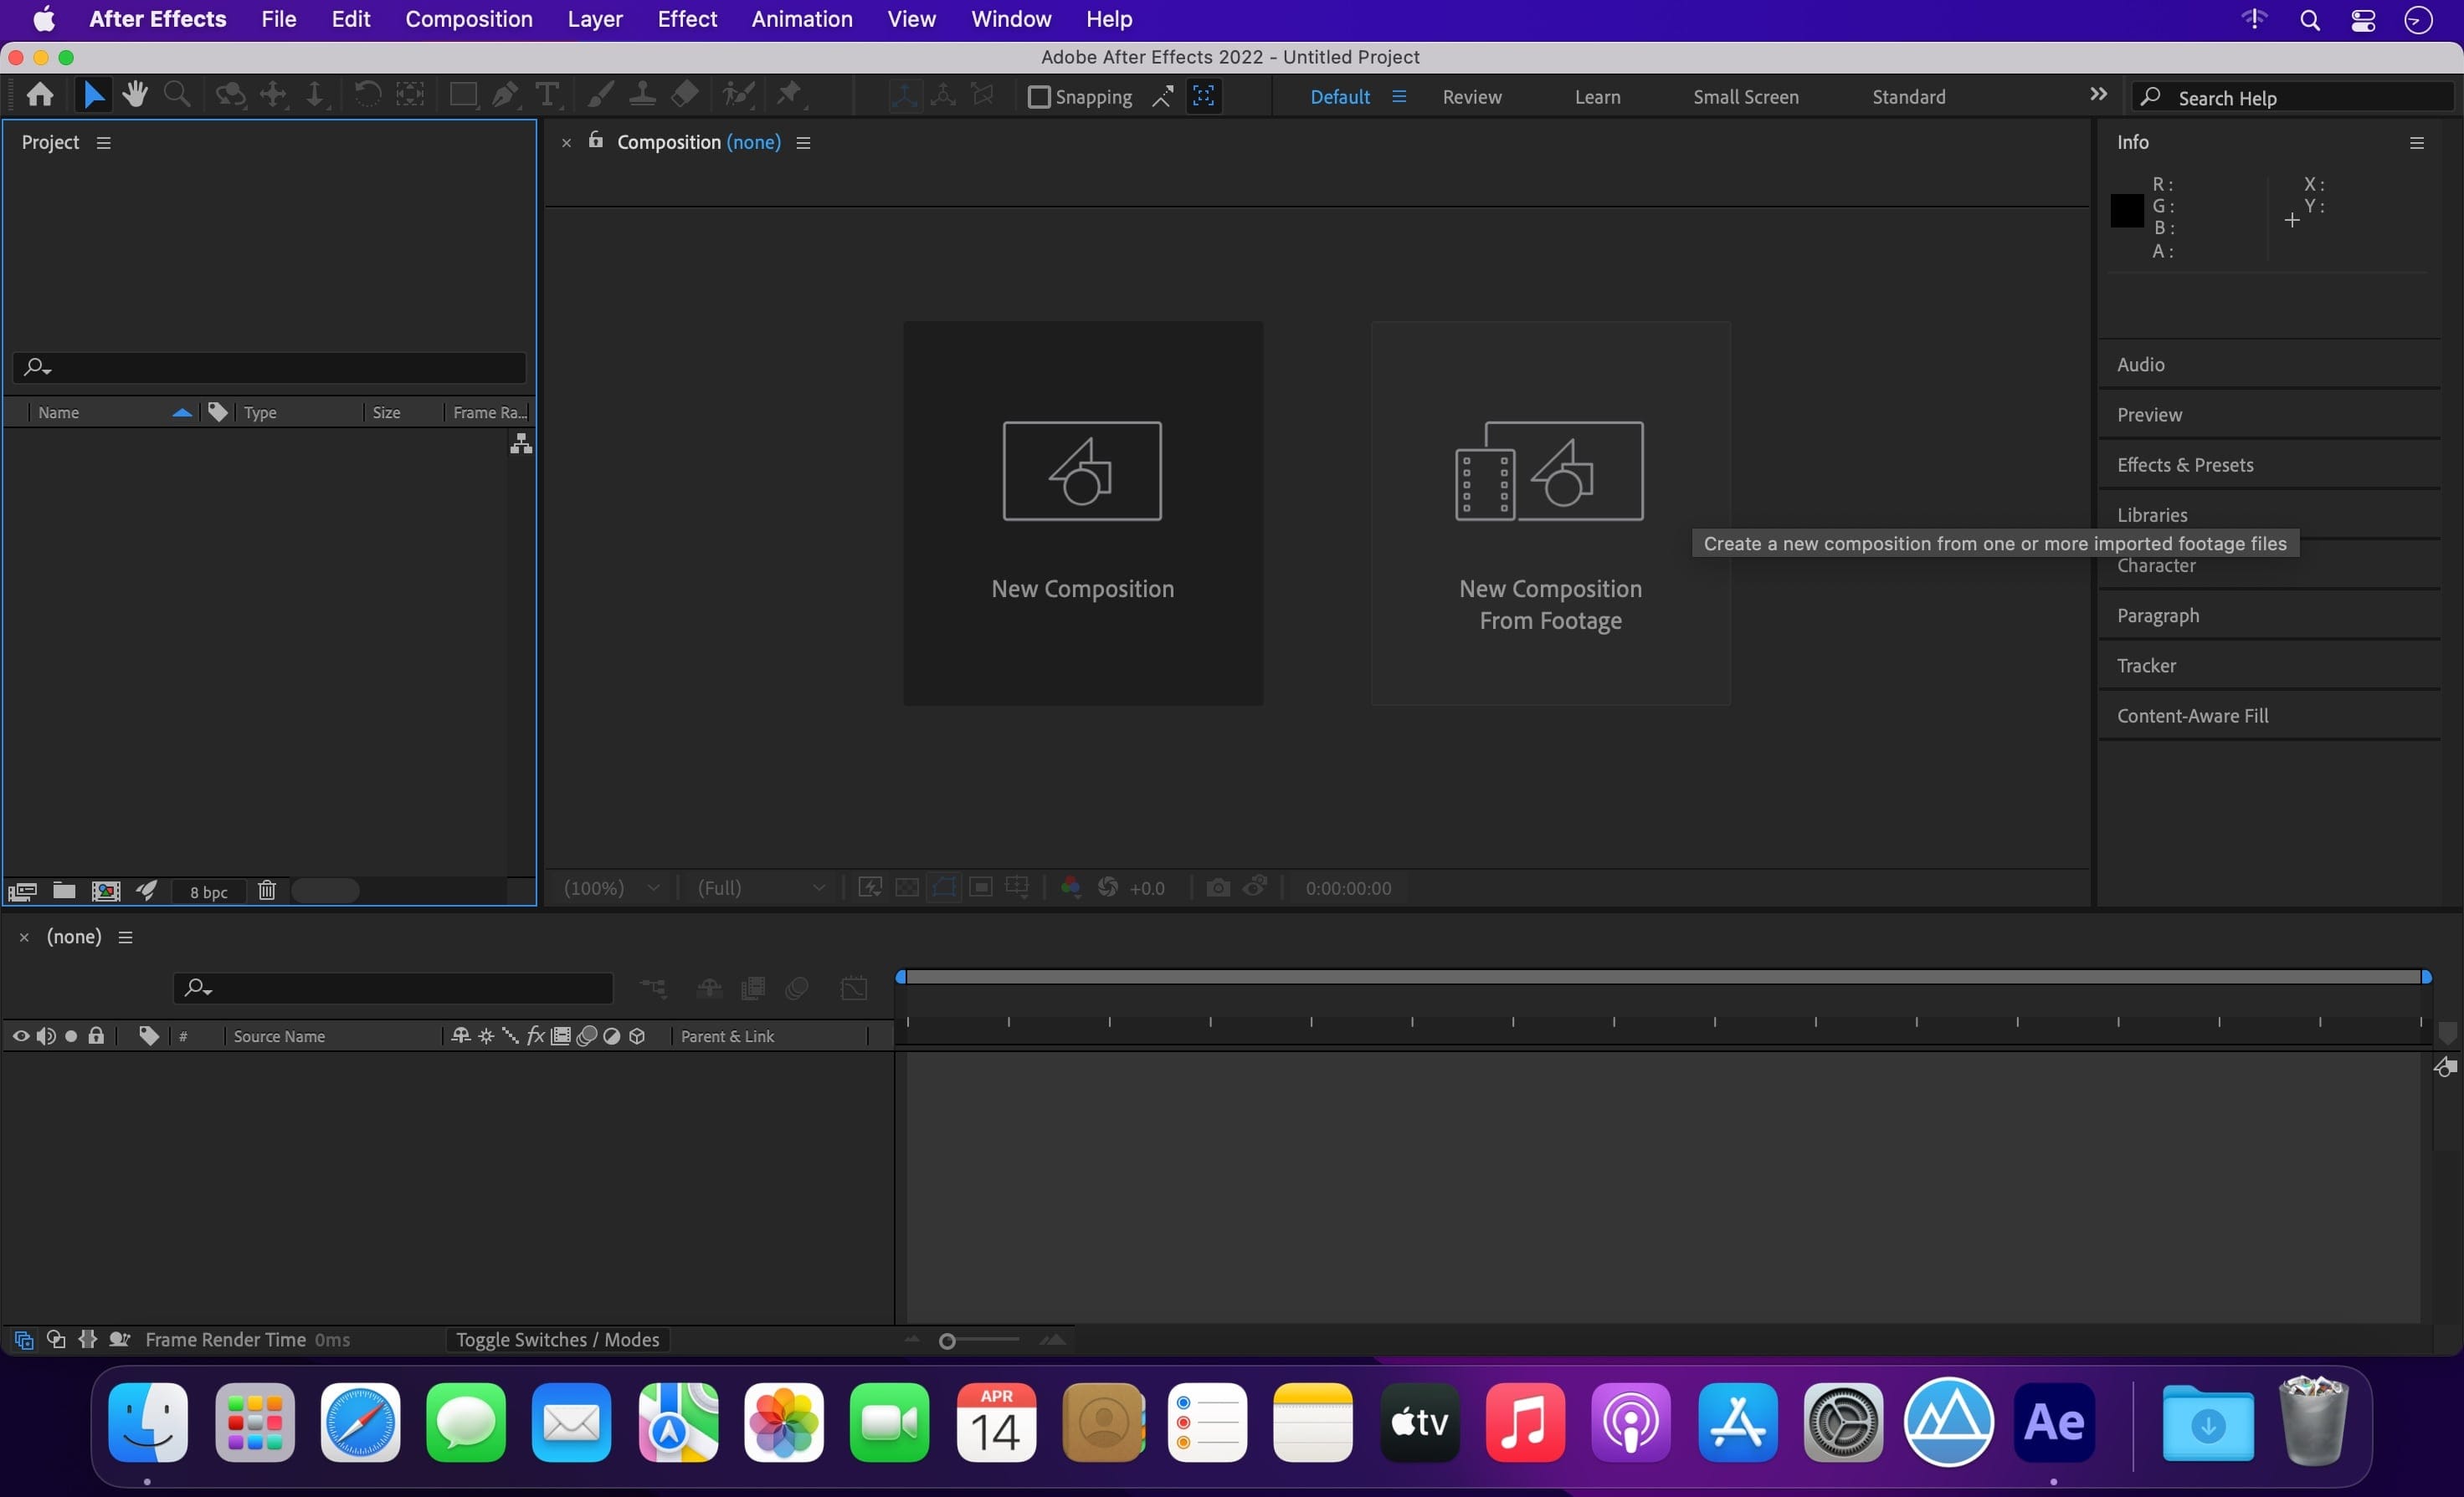
Task: Click New Composition button
Action: pyautogui.click(x=1081, y=512)
